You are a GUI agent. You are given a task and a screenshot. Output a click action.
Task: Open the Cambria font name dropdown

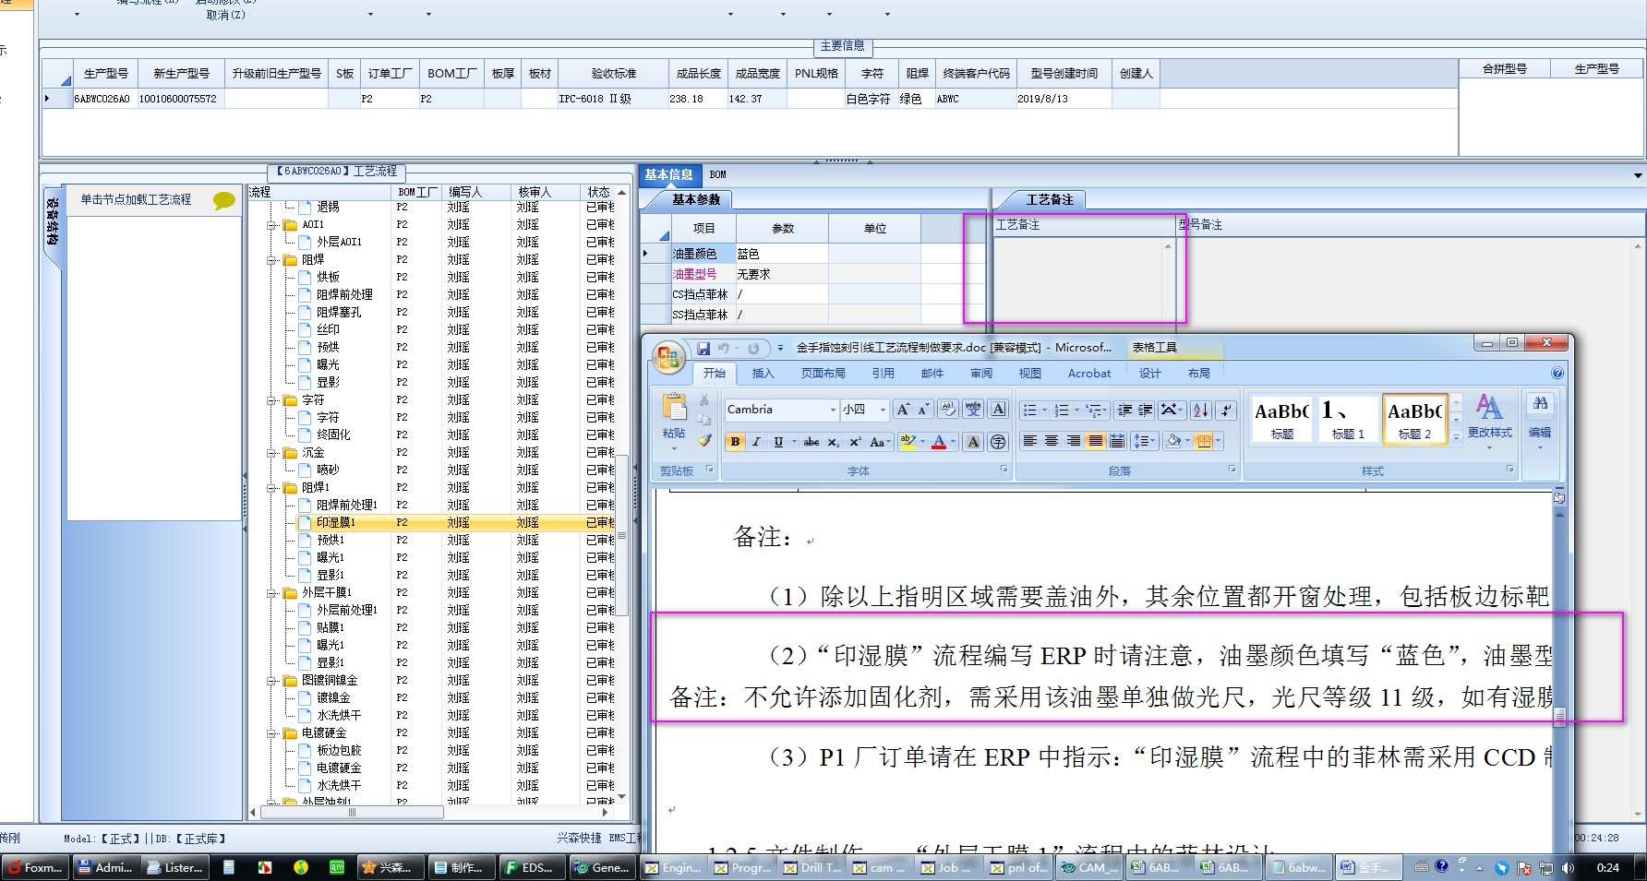pos(833,410)
